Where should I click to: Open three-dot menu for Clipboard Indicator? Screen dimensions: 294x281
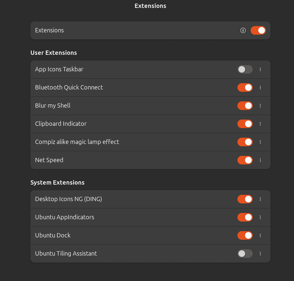coord(260,124)
